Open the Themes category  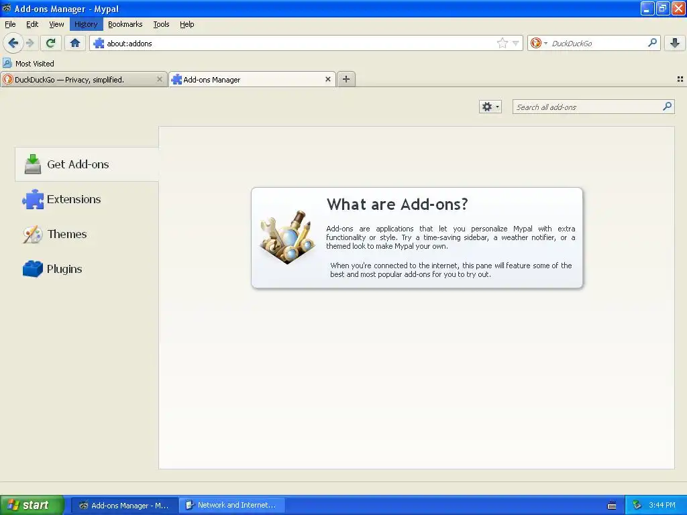[87, 234]
